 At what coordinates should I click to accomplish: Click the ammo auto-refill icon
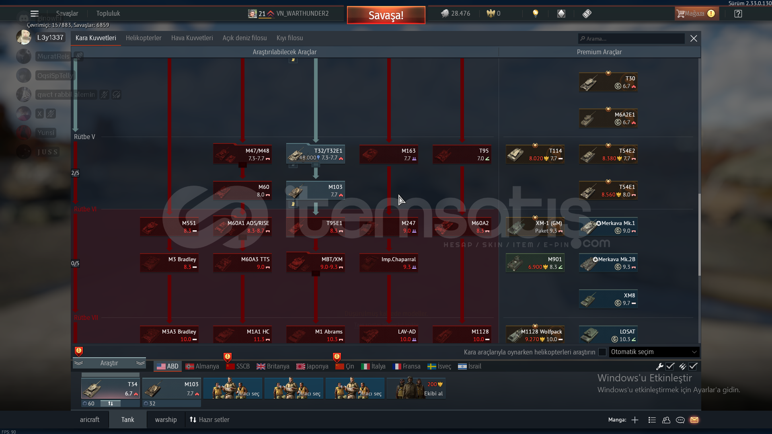click(x=682, y=366)
